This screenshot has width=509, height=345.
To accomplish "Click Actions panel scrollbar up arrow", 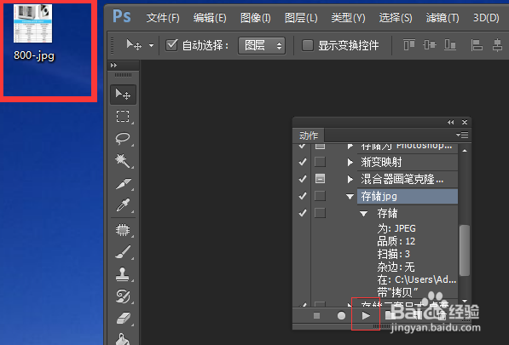I will 465,151.
